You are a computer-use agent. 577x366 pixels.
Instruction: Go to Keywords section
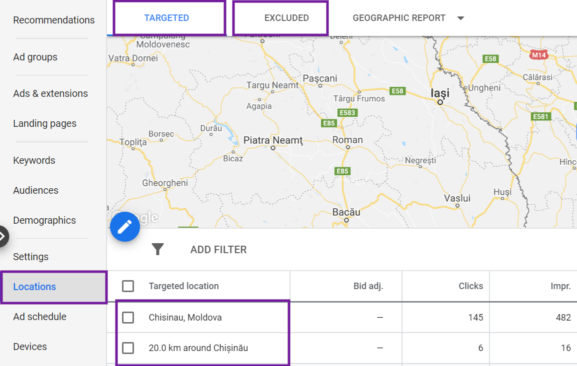point(34,160)
